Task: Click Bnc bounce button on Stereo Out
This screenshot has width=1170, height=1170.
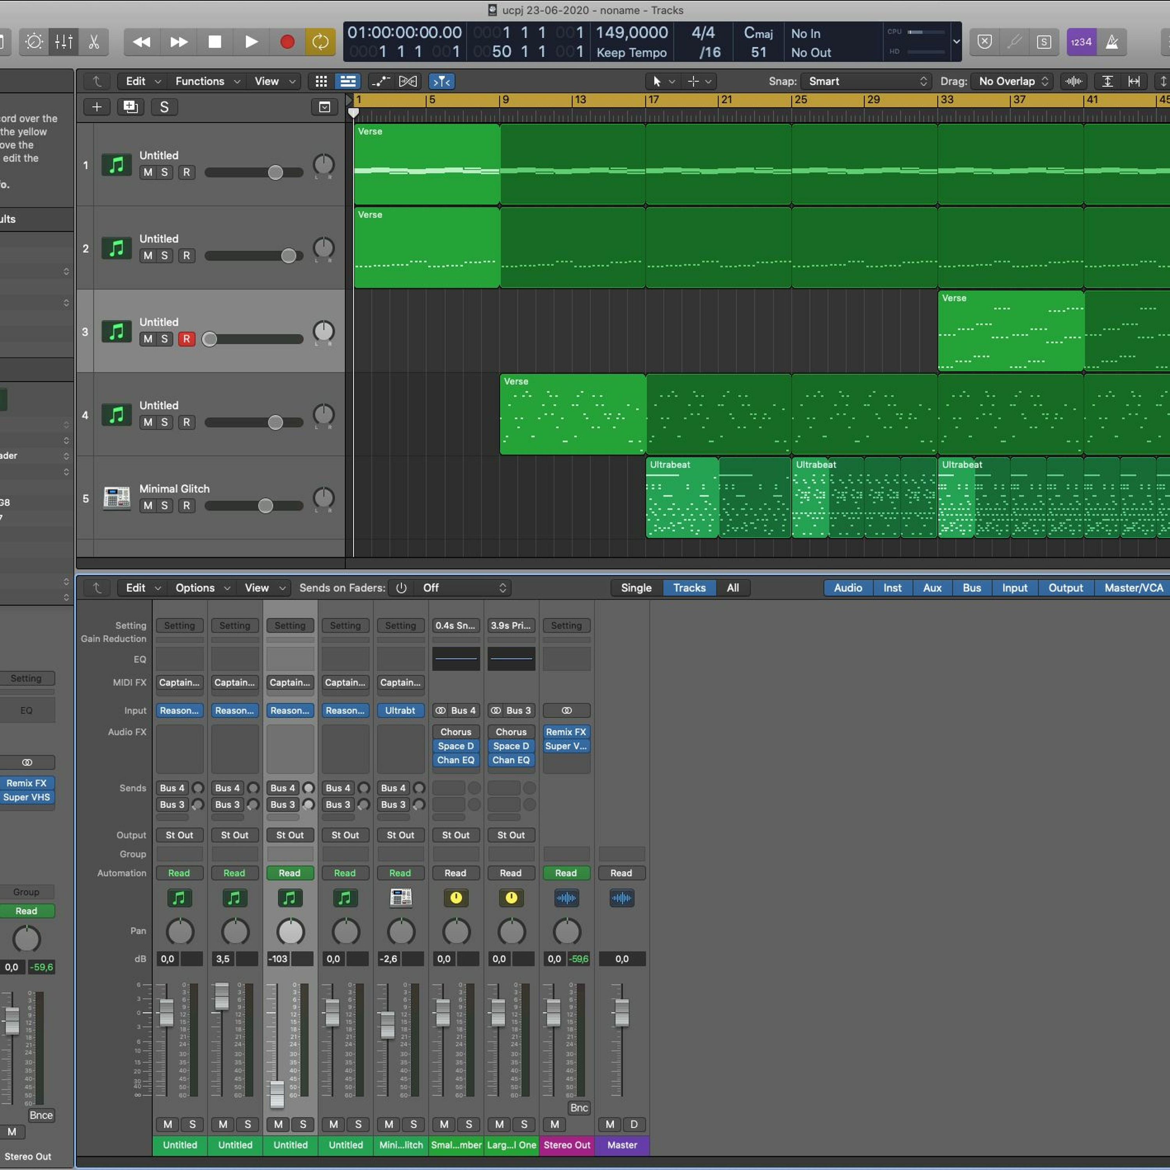Action: point(578,1108)
